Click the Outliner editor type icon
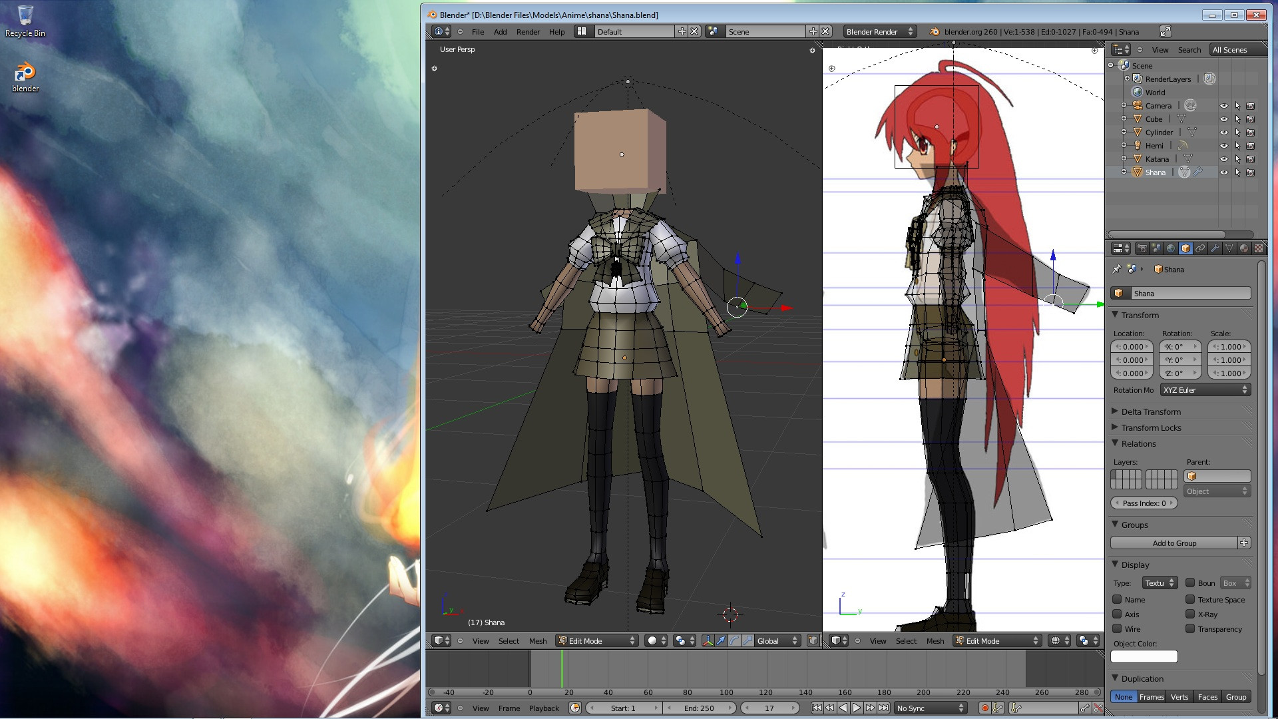1278x719 pixels. [1121, 49]
